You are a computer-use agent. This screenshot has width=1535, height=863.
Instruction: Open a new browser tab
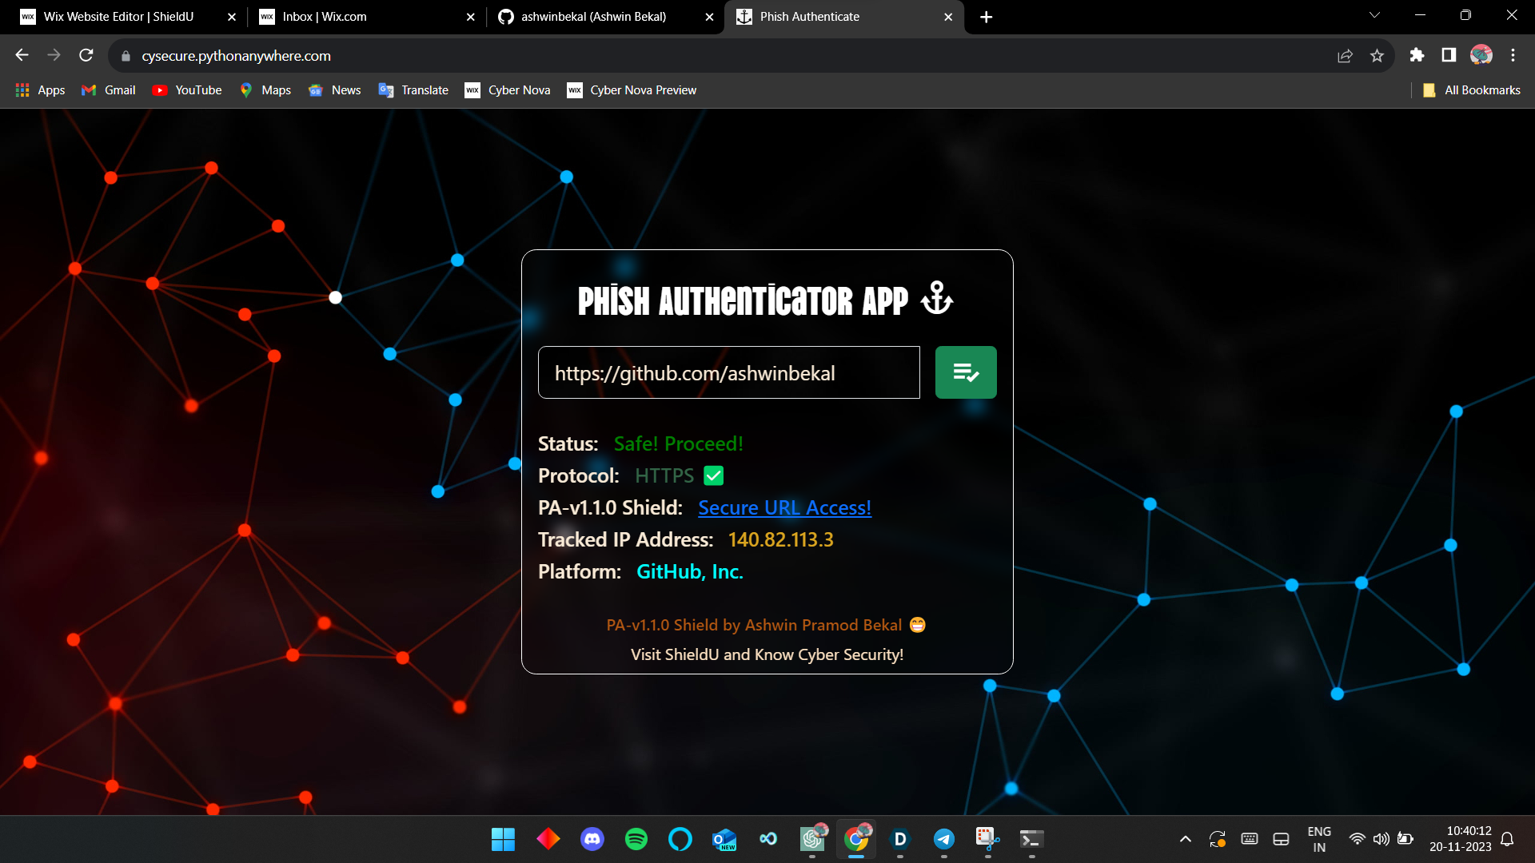pos(986,17)
